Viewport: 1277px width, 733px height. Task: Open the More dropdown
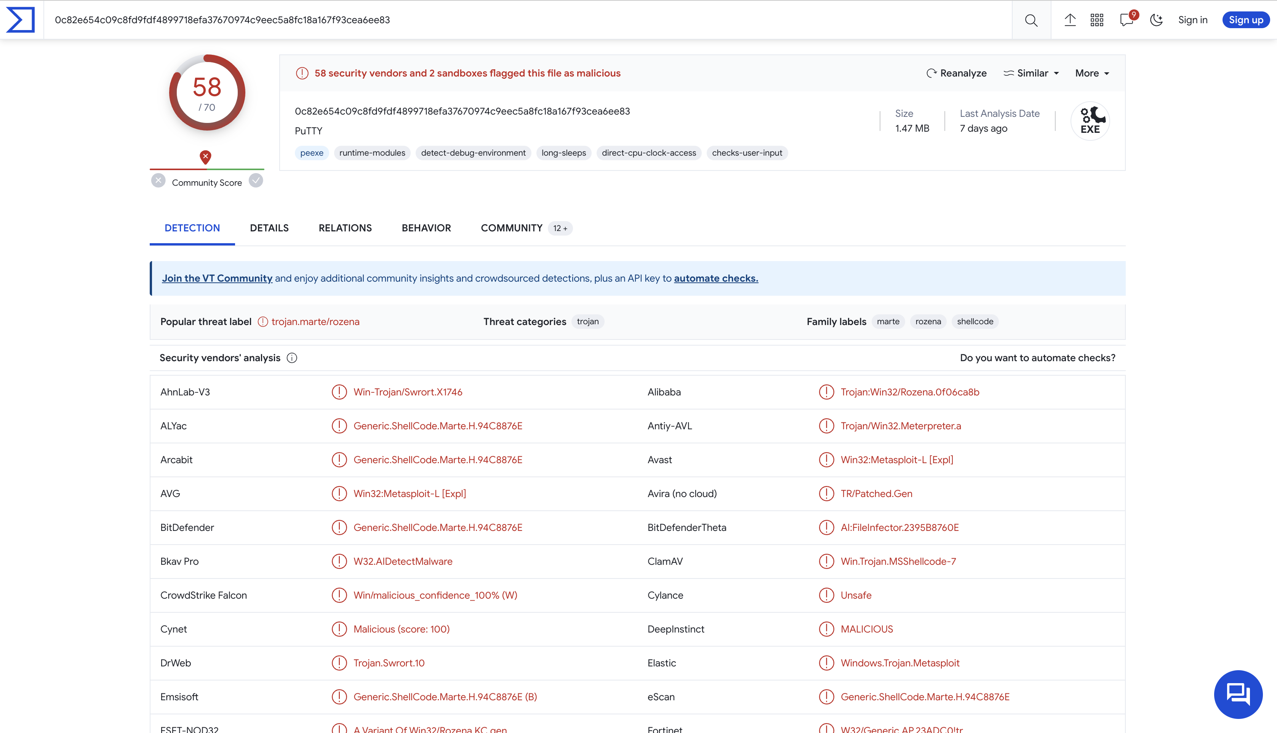[1092, 73]
